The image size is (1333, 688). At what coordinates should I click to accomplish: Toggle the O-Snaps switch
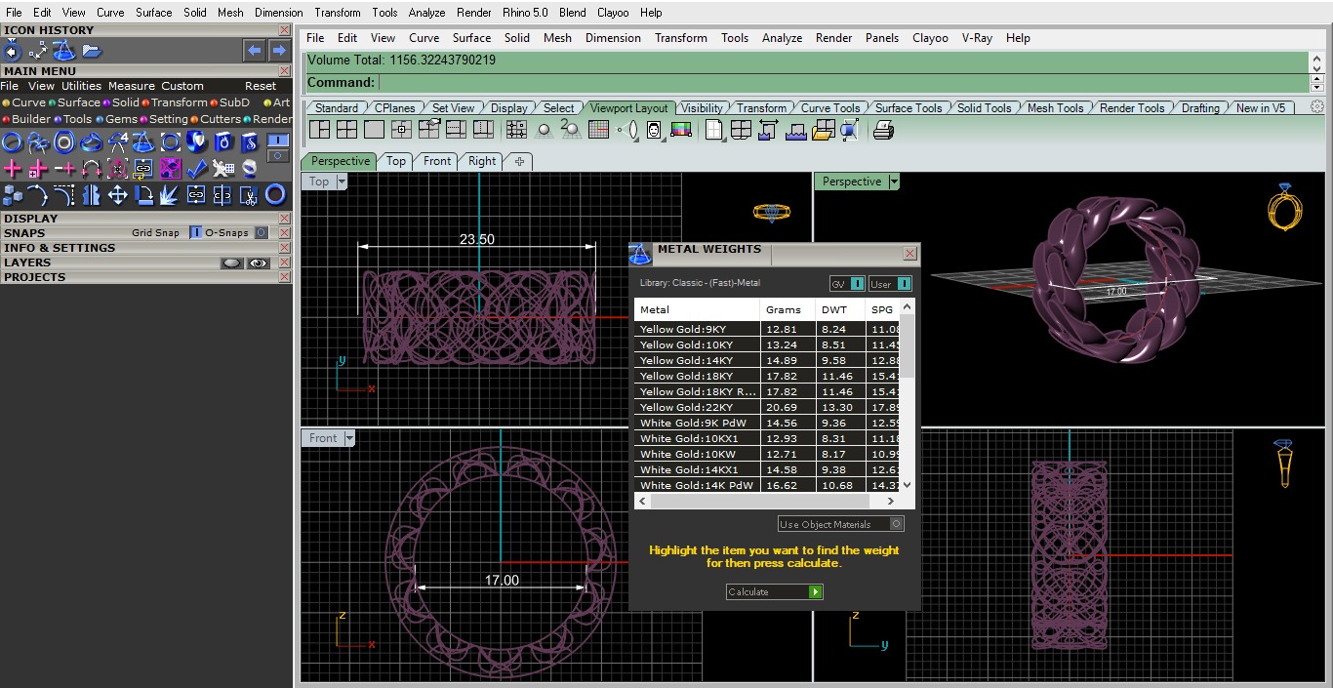261,233
